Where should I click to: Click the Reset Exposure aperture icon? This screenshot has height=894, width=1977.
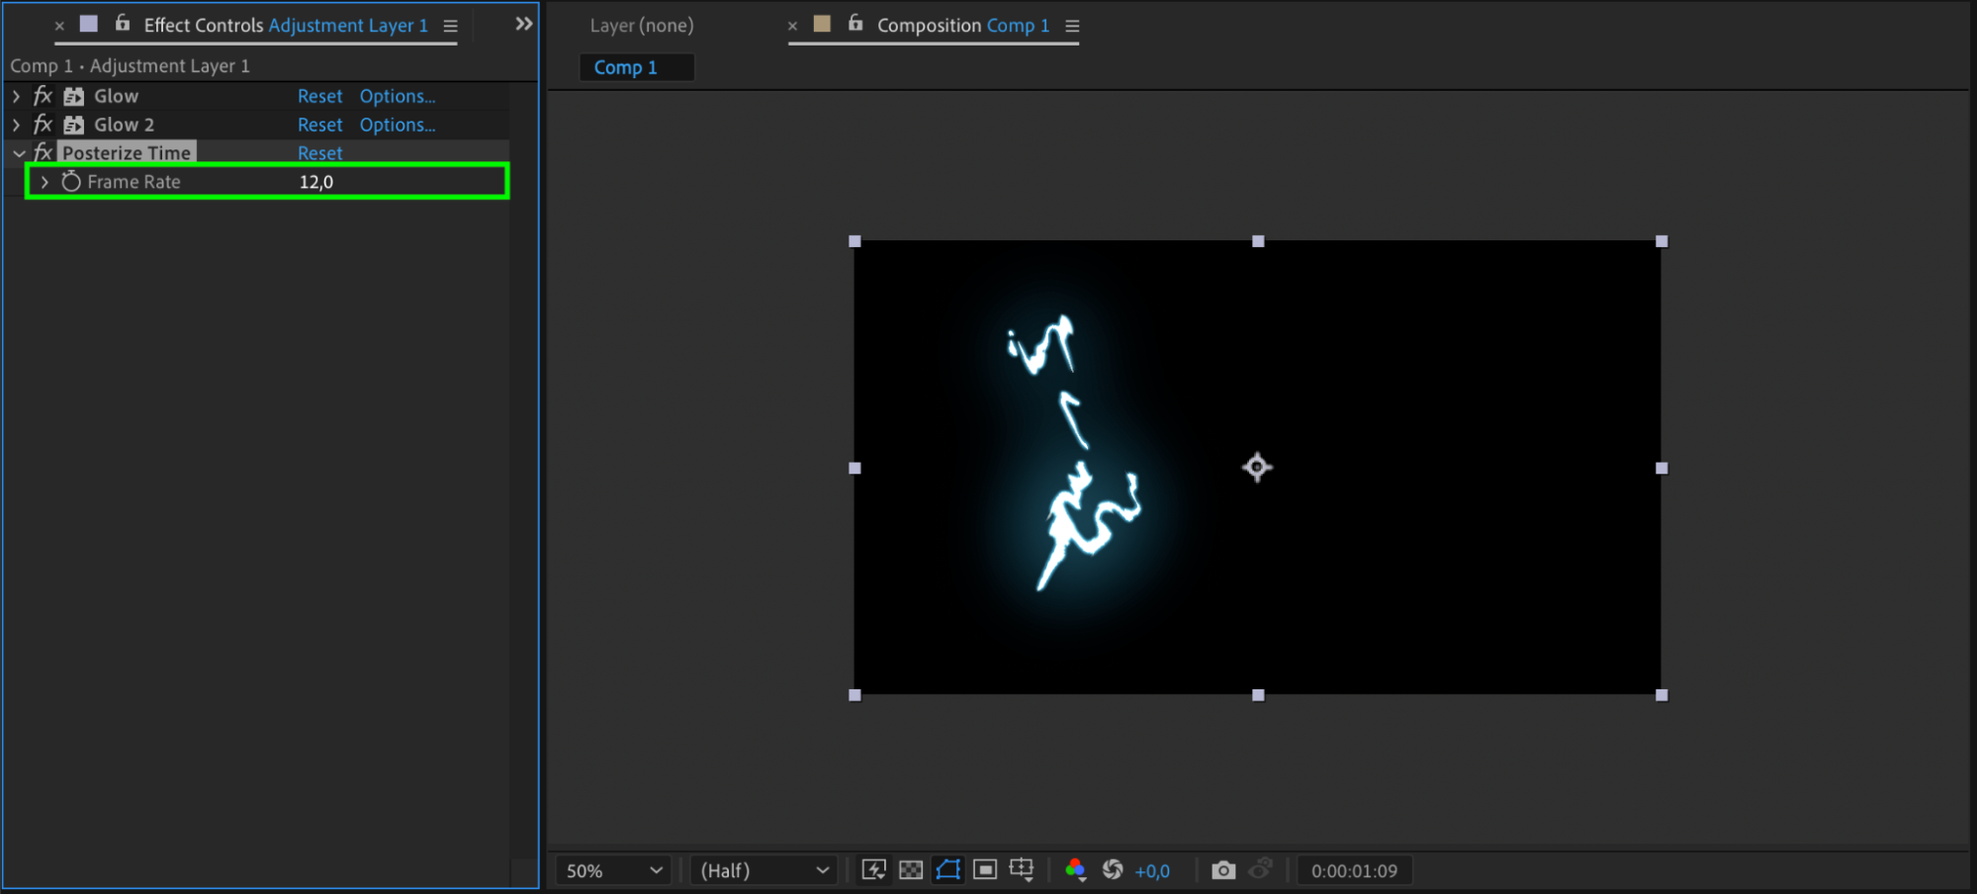tap(1113, 870)
